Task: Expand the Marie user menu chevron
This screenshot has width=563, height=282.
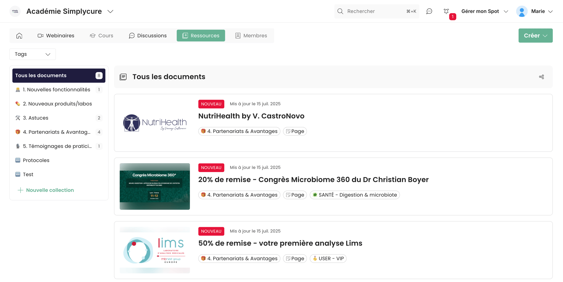Action: pos(551,12)
